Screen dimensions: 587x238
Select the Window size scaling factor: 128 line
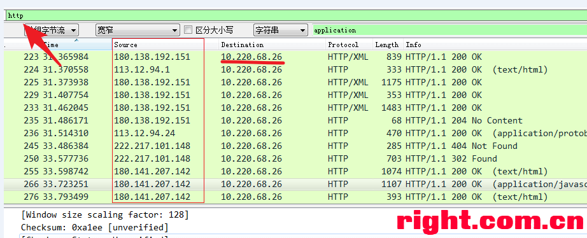(105, 215)
